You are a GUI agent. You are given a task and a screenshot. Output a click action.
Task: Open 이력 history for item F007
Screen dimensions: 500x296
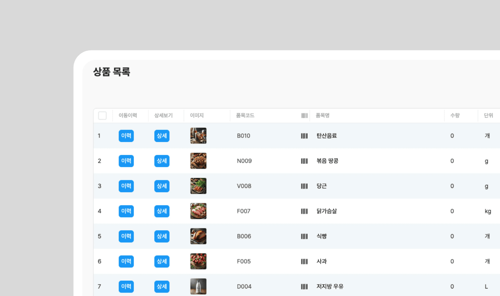126,211
